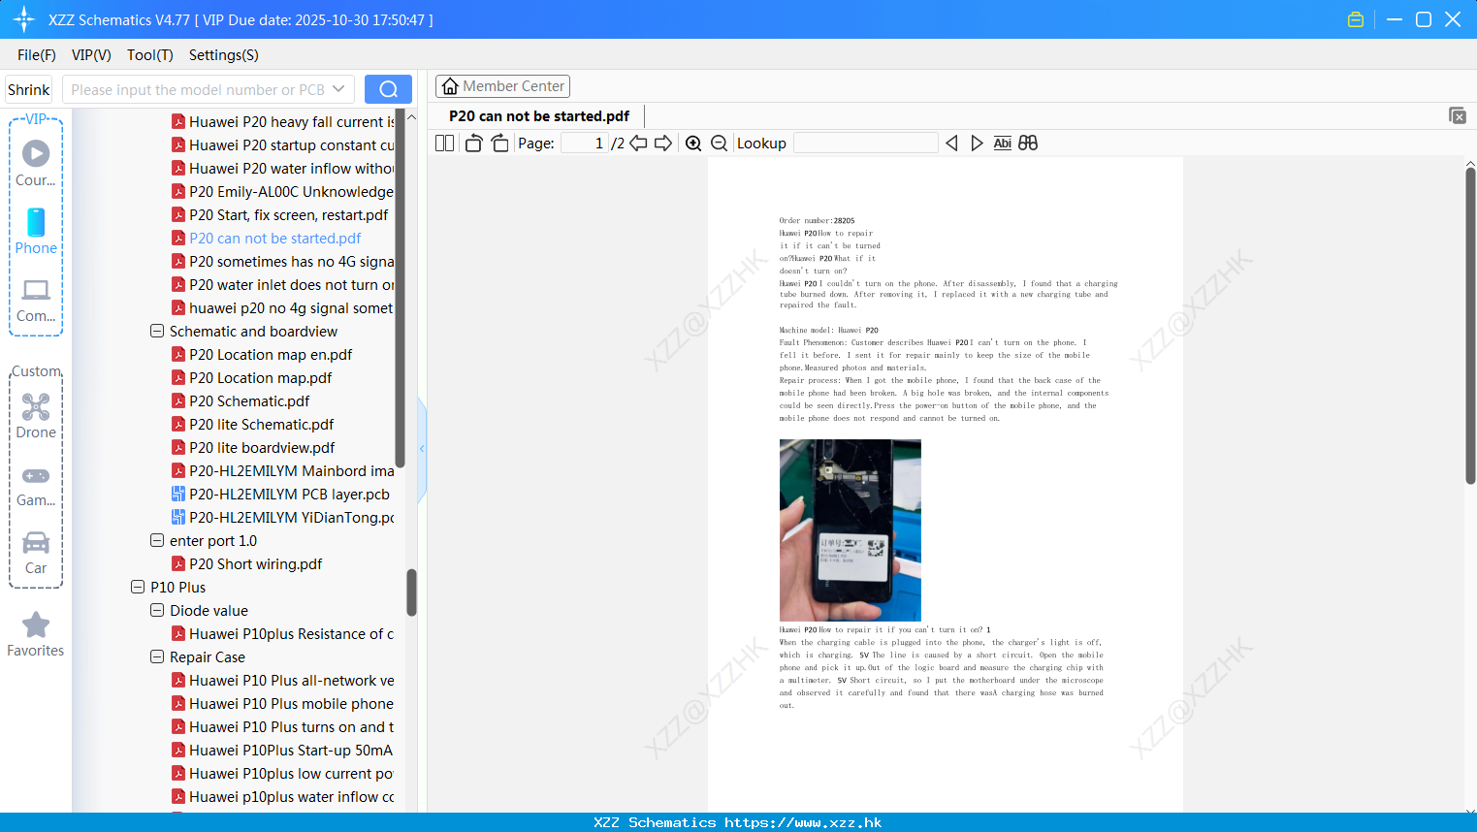Viewport: 1477px width, 832px height.
Task: Go to next page arrow
Action: pos(663,143)
